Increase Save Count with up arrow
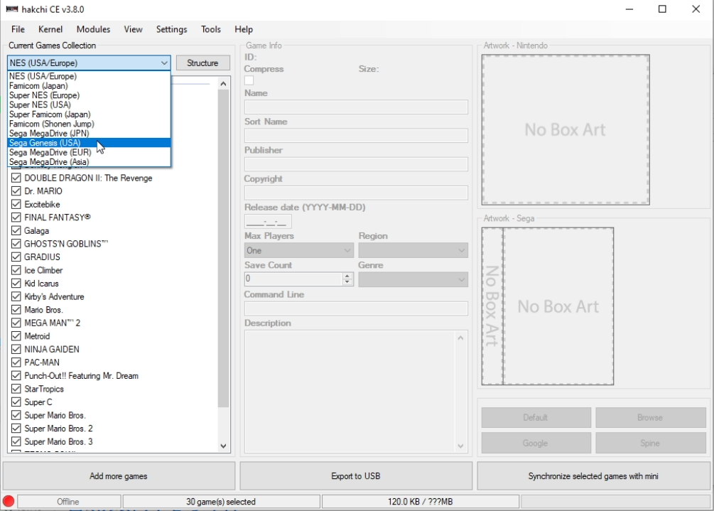The height and width of the screenshot is (511, 714). click(x=347, y=276)
